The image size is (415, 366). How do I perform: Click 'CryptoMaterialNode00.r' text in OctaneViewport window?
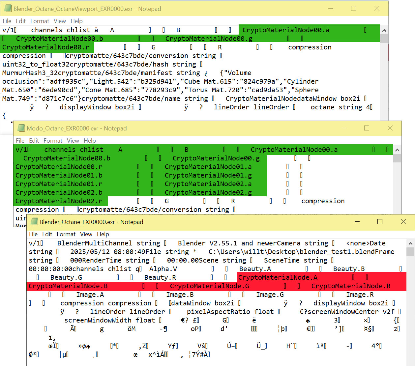tap(45, 47)
